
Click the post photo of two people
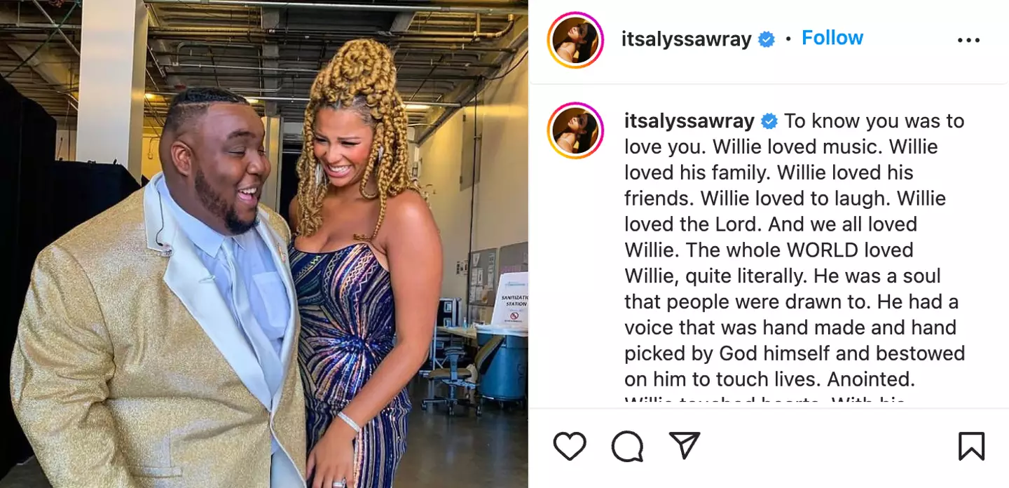point(264,244)
